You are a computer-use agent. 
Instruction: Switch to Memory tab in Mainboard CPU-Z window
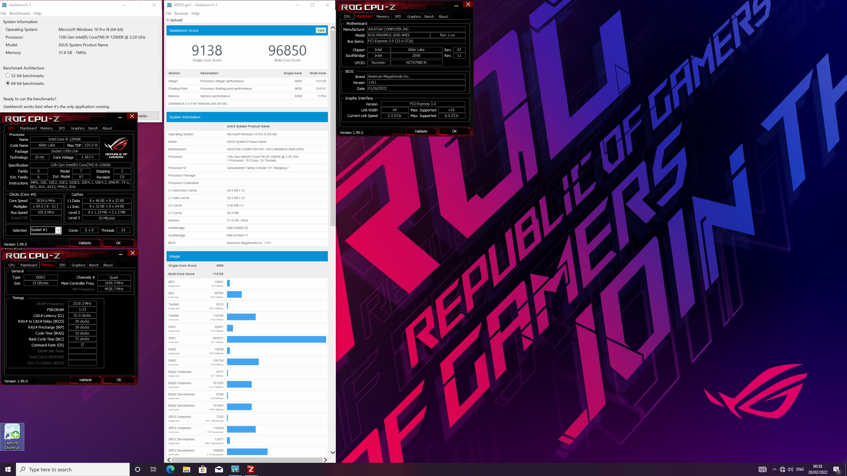(x=383, y=17)
